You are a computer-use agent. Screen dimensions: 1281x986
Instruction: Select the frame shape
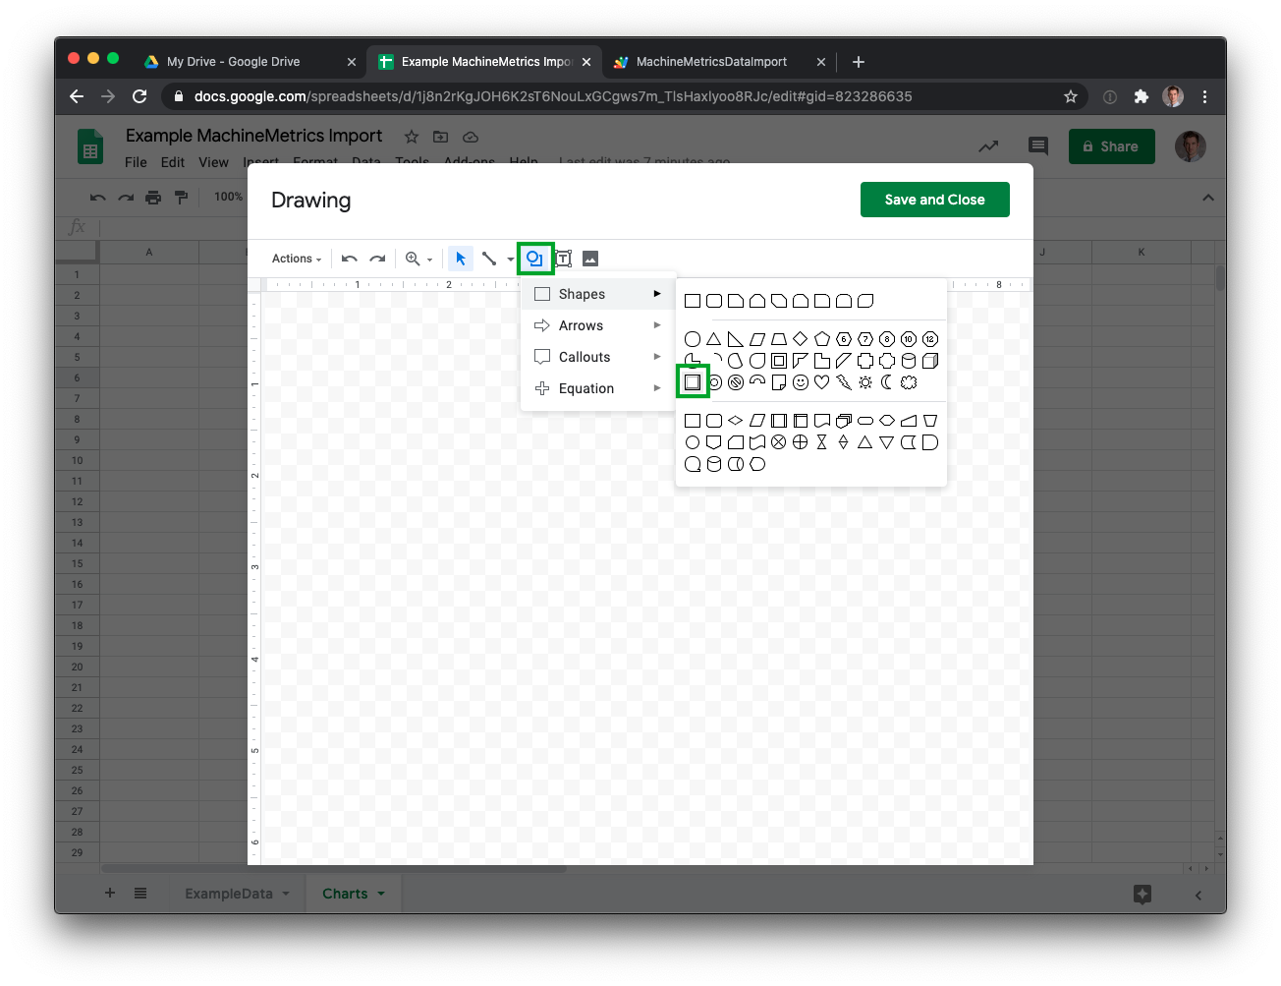tap(779, 361)
